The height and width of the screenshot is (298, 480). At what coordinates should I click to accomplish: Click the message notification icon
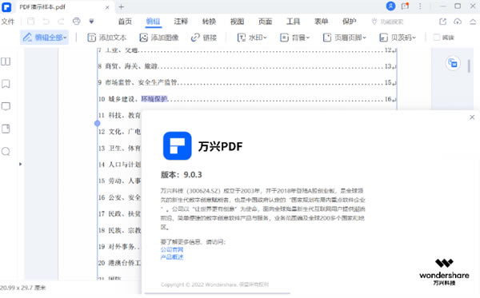[406, 6]
